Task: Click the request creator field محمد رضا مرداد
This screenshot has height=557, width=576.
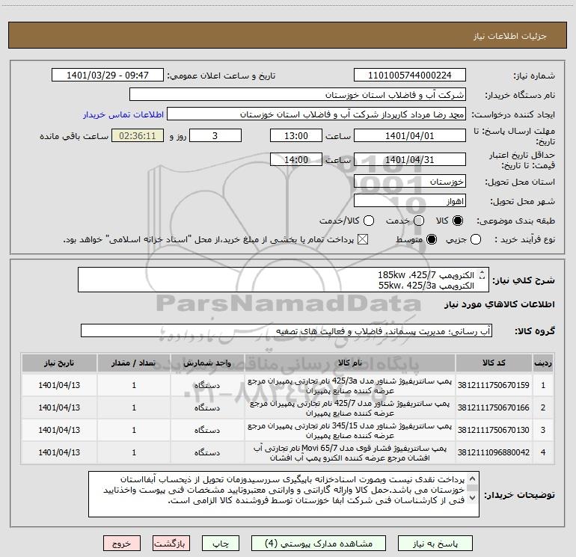Action: [316, 114]
